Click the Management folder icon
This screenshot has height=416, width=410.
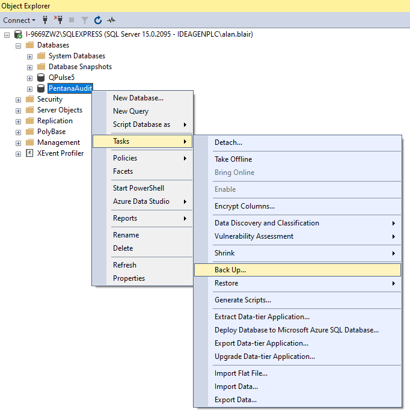29,142
